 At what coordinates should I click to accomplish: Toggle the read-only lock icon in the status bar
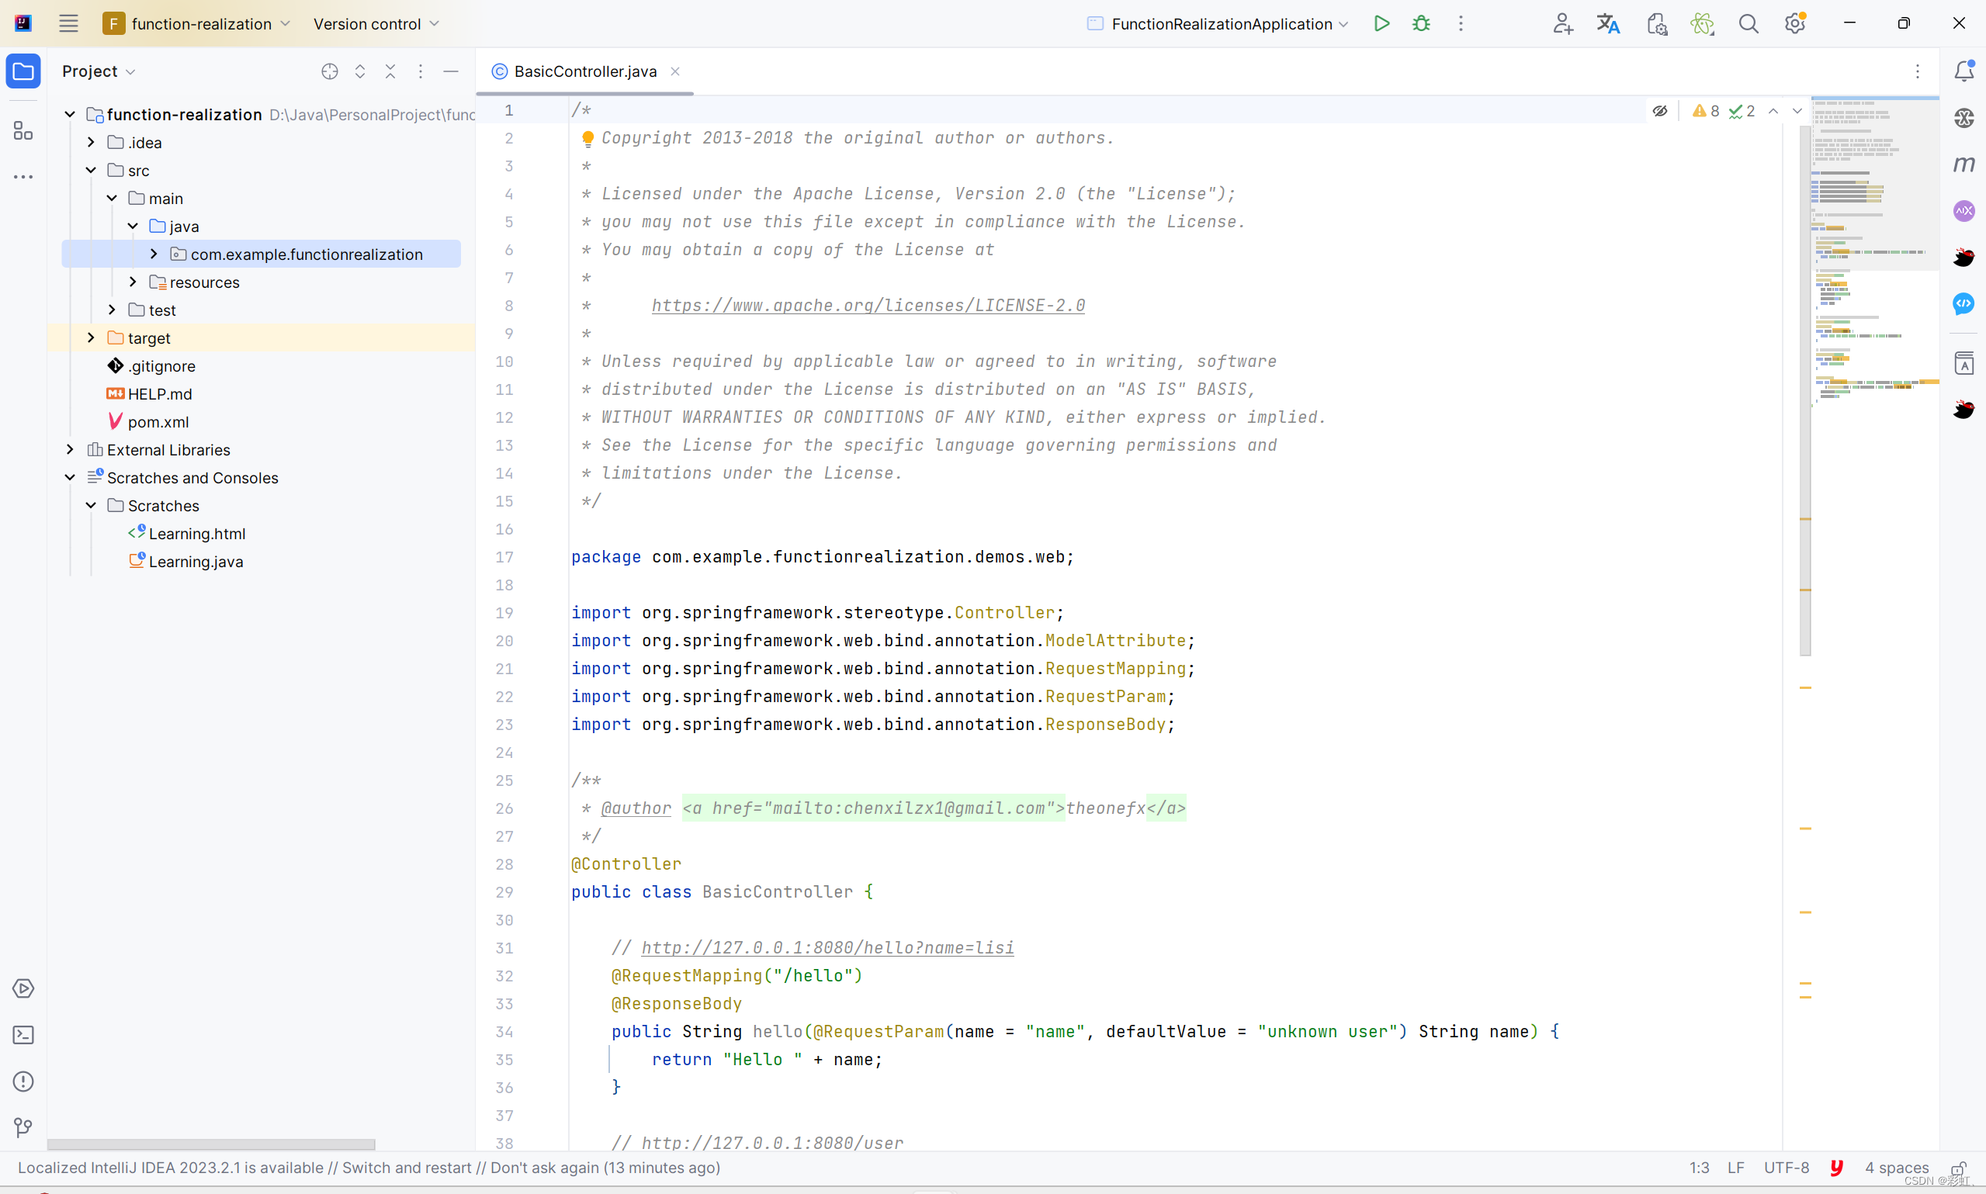pos(1959,1168)
